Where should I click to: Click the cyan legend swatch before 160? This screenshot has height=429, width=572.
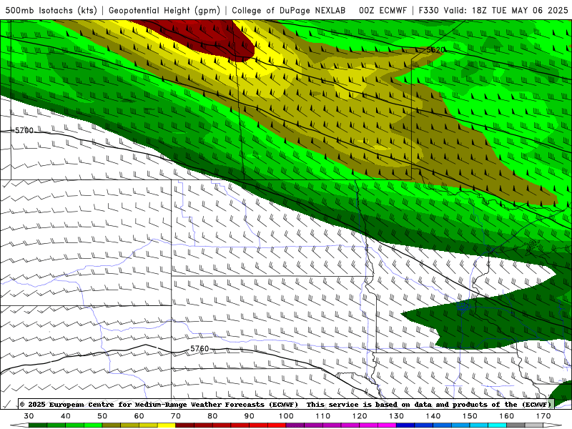click(498, 425)
